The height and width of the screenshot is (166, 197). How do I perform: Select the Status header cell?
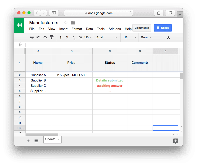coord(110,63)
